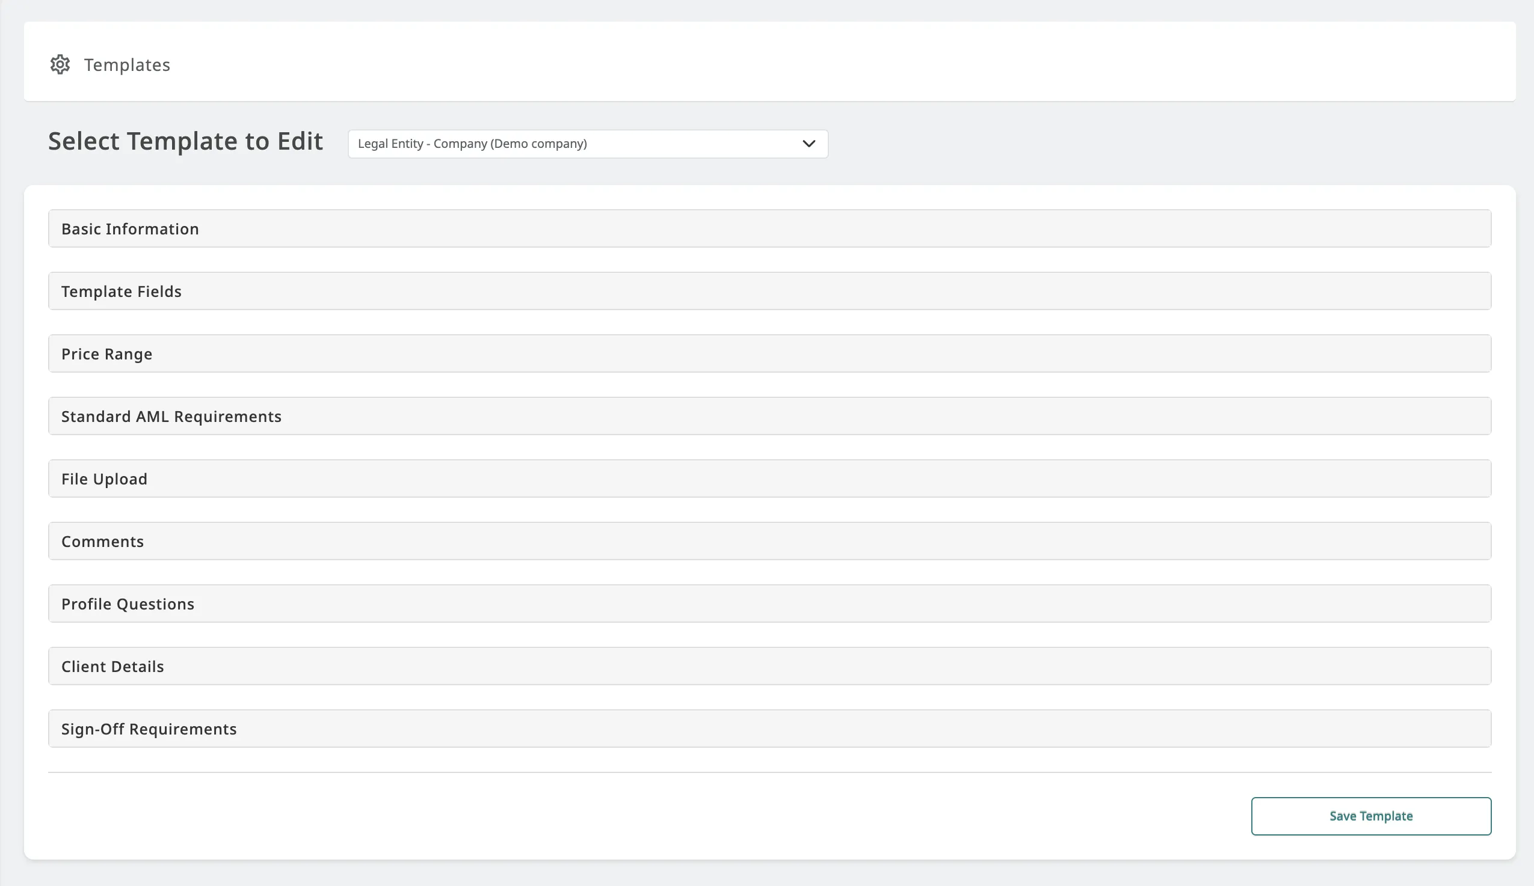Open the Profile Questions accordion
The image size is (1534, 886).
(769, 604)
